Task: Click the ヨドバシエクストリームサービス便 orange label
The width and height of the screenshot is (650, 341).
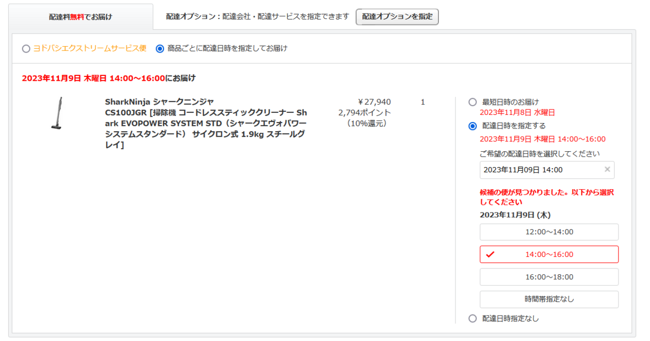Action: pyautogui.click(x=90, y=48)
